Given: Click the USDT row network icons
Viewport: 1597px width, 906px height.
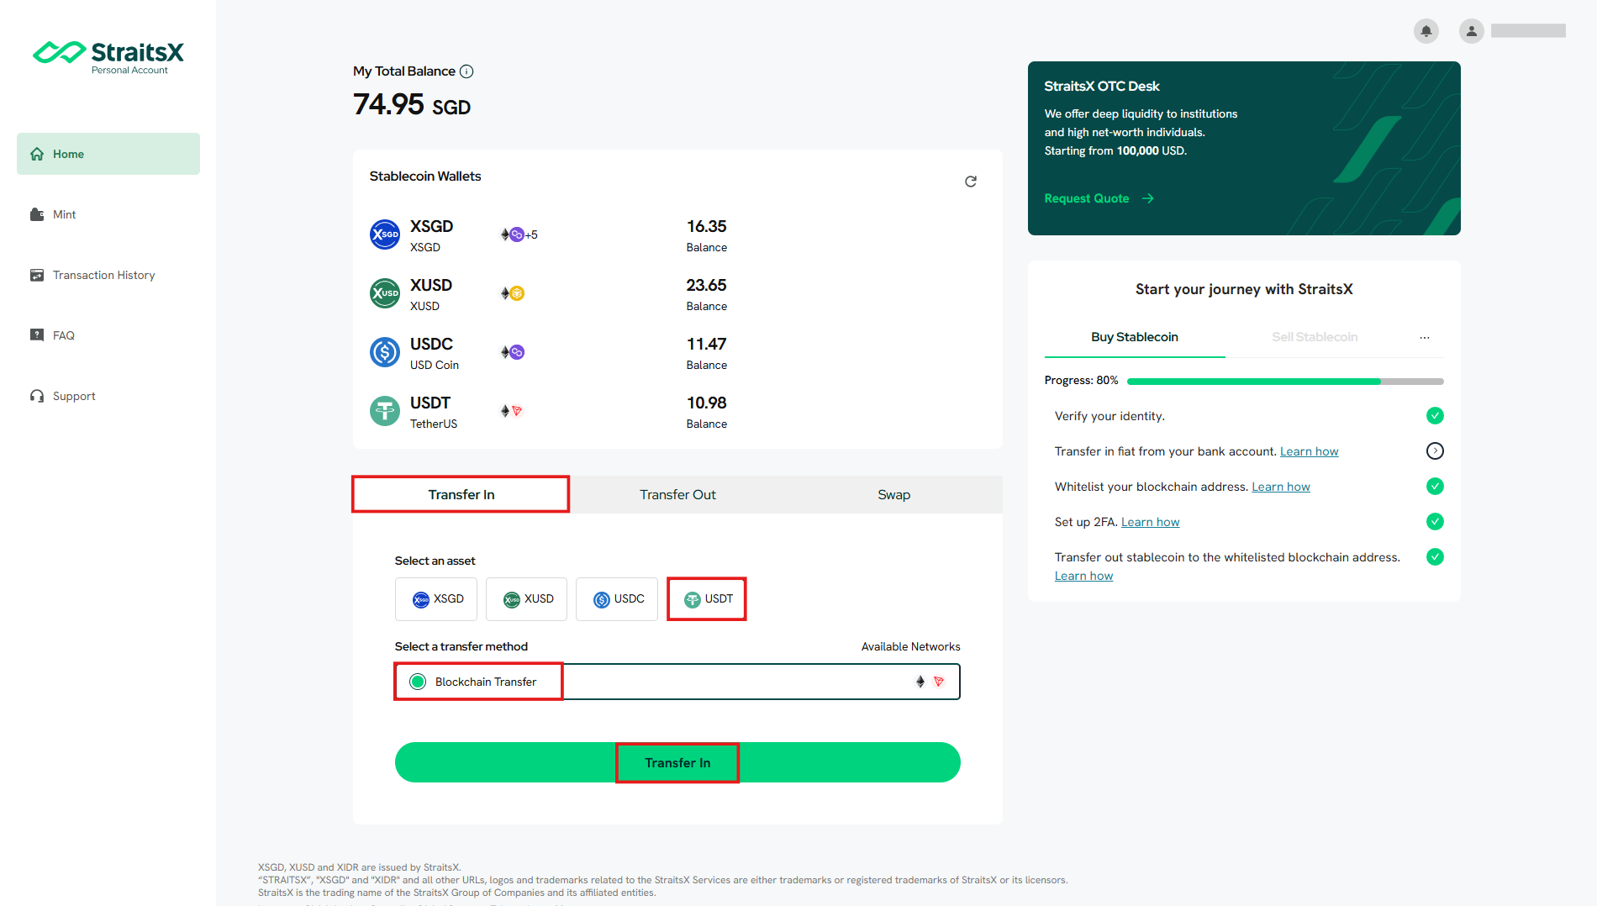Looking at the screenshot, I should (x=512, y=411).
